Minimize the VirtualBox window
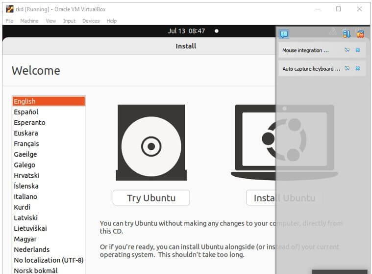The width and height of the screenshot is (372, 274). tap(318, 9)
